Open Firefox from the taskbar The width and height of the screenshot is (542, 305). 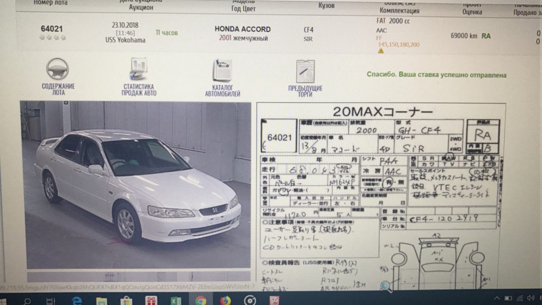pyautogui.click(x=225, y=301)
